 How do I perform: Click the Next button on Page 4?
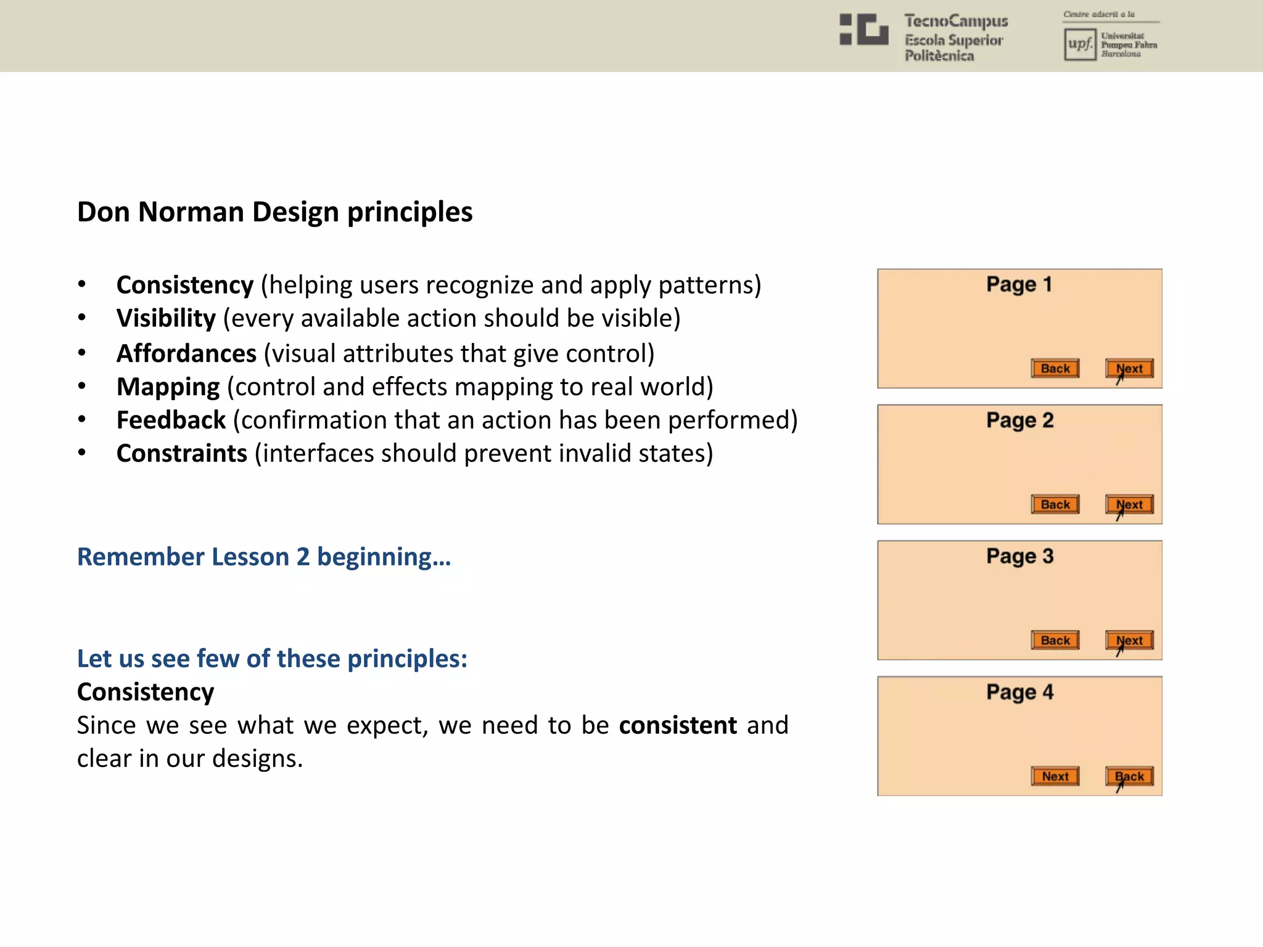(x=1055, y=776)
